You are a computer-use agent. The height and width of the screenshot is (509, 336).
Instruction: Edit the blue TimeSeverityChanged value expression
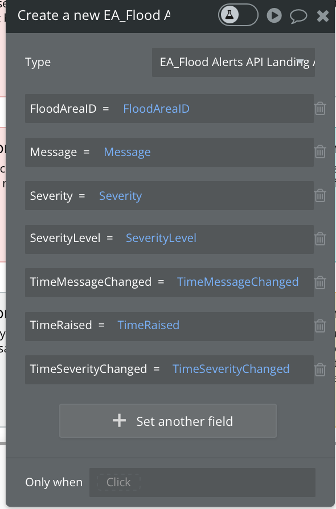[231, 369]
